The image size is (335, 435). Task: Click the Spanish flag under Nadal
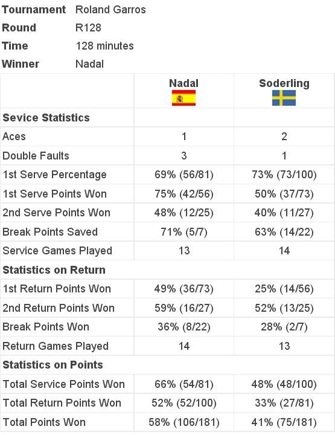point(183,98)
